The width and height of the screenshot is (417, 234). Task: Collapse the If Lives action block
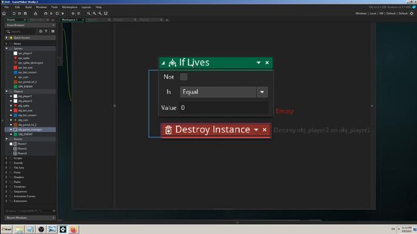pyautogui.click(x=164, y=63)
